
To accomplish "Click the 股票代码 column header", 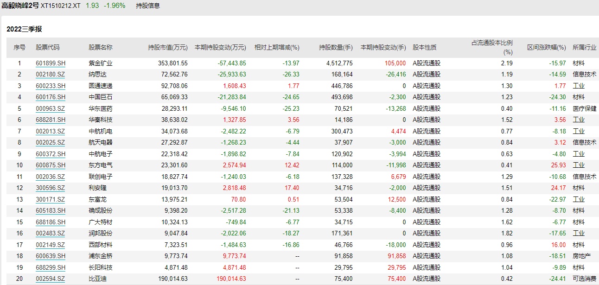I will pos(48,47).
